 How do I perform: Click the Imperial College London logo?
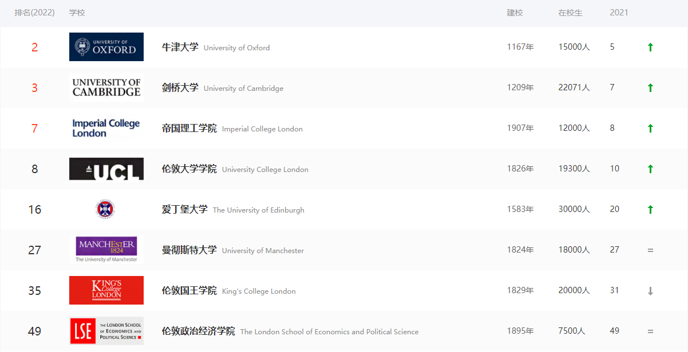(x=106, y=127)
